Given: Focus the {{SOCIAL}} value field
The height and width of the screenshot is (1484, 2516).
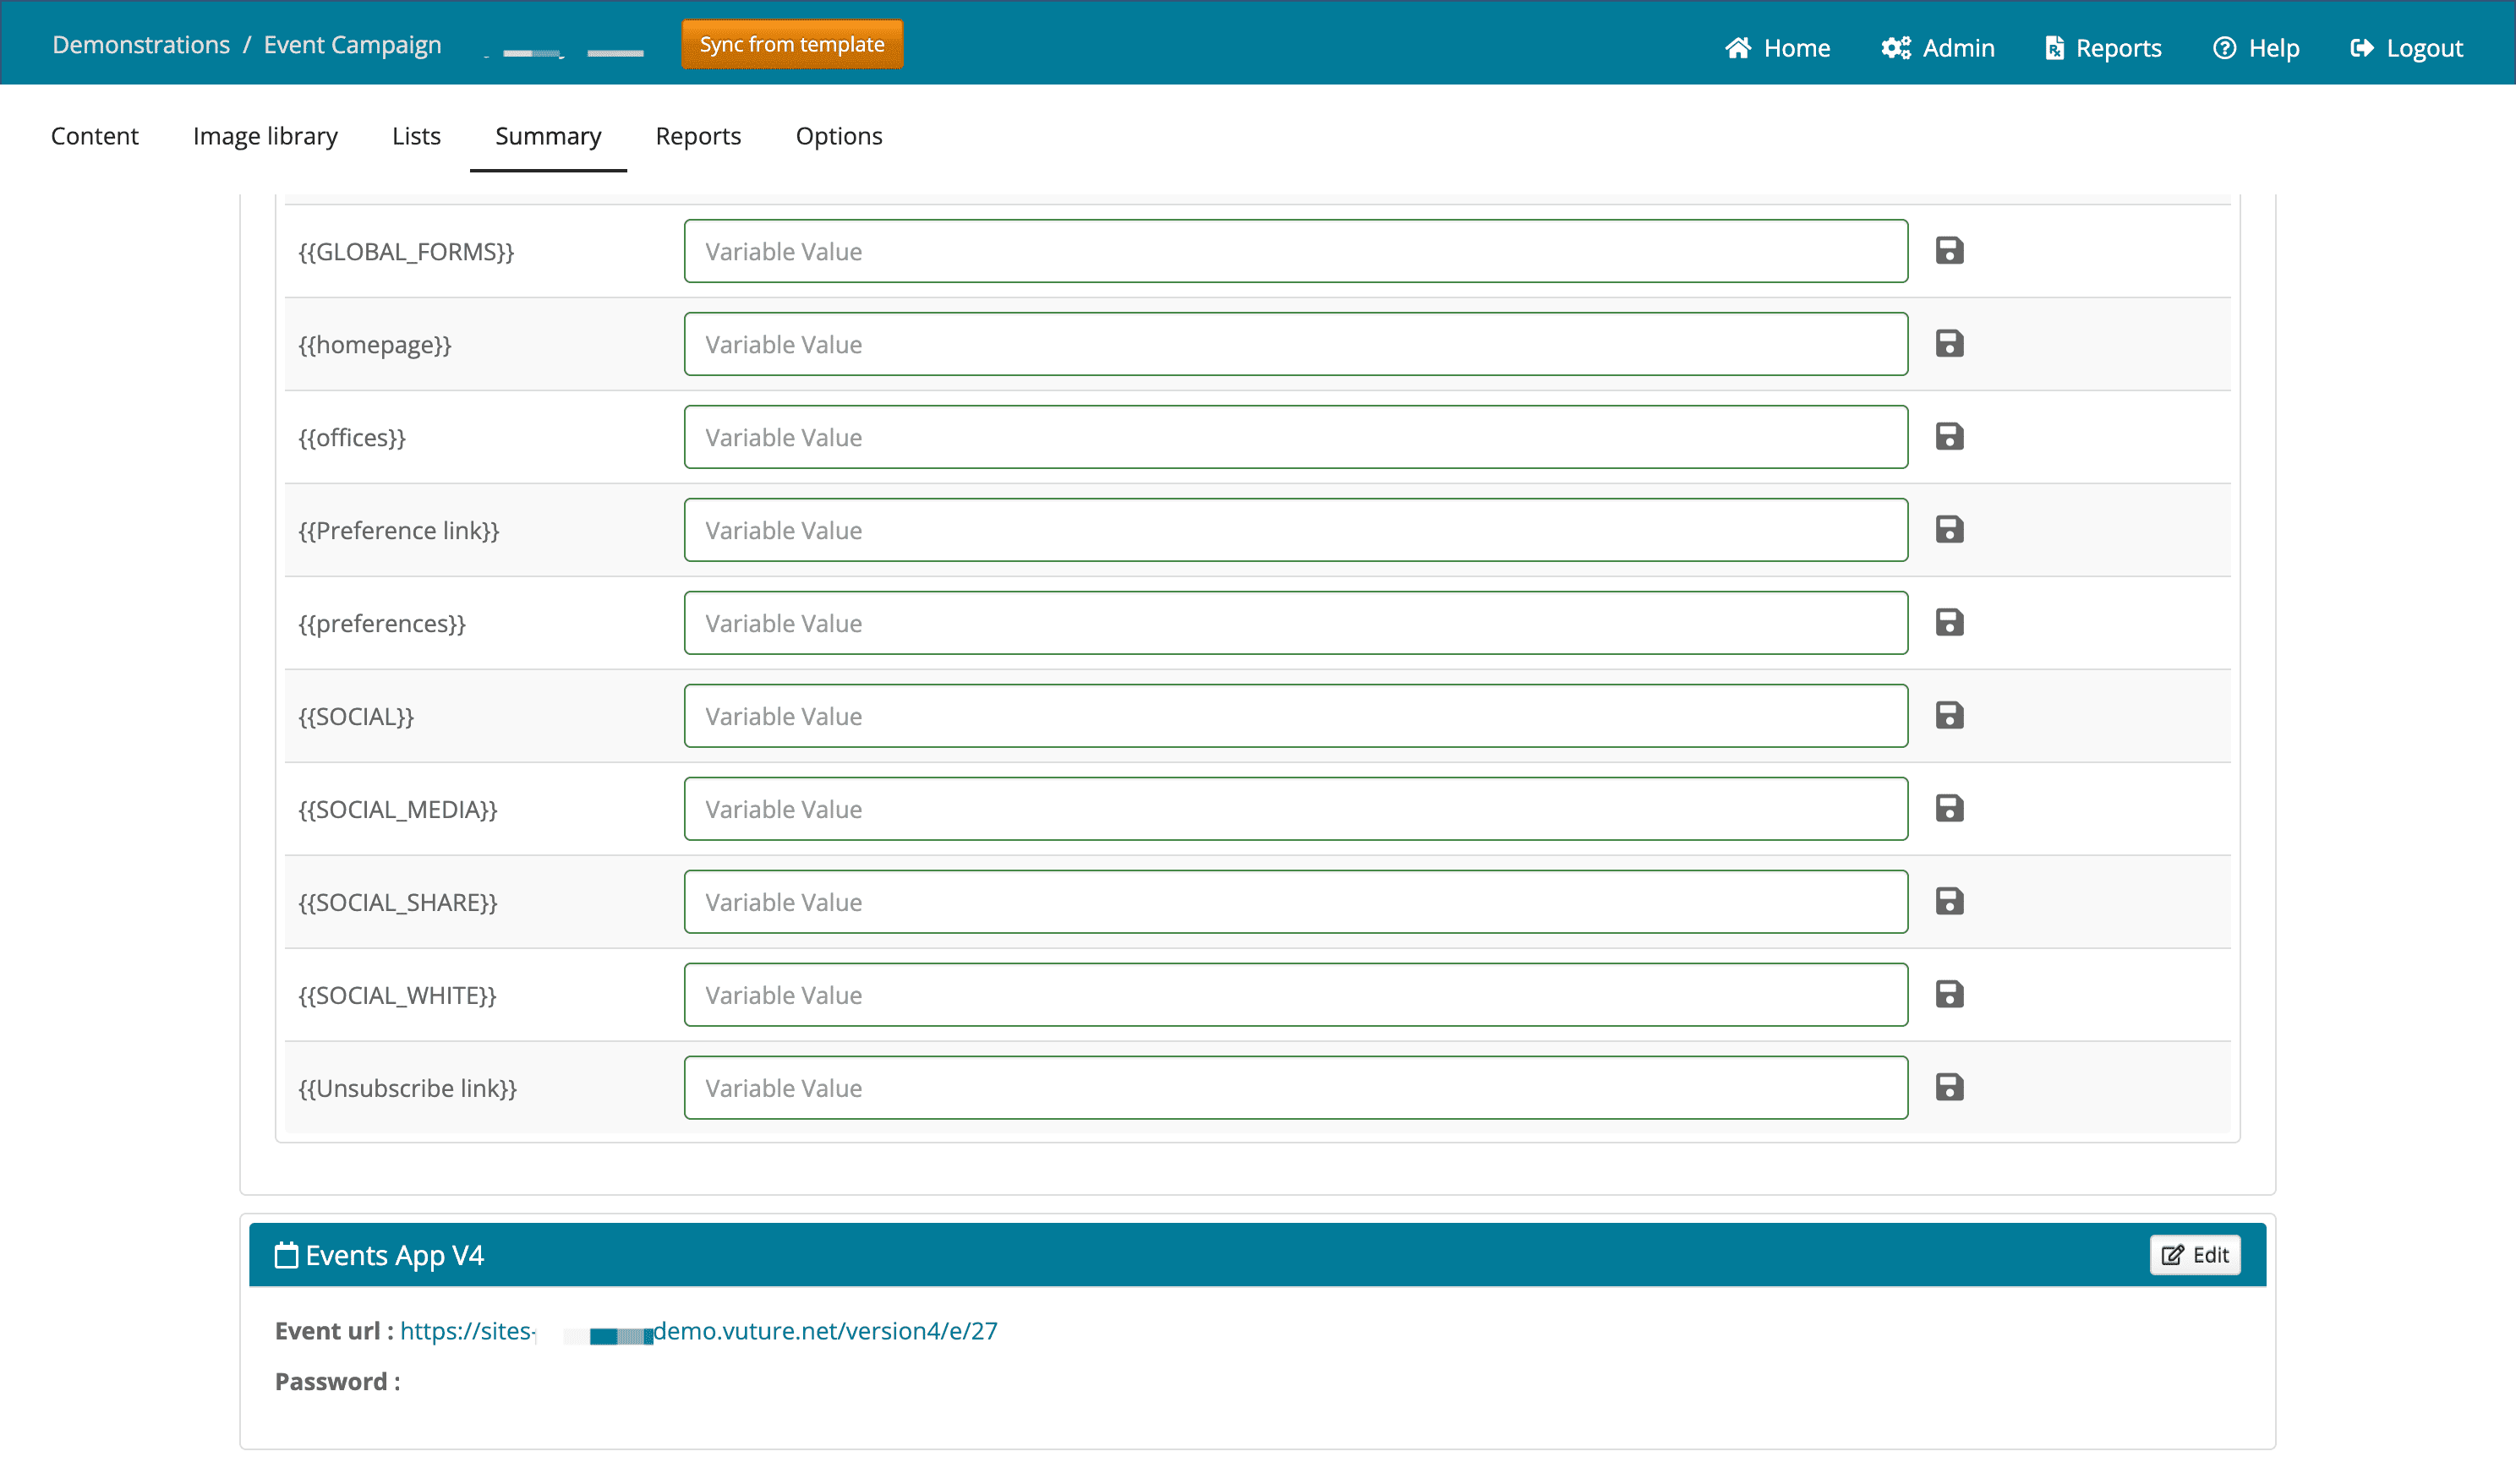Looking at the screenshot, I should click(1295, 716).
